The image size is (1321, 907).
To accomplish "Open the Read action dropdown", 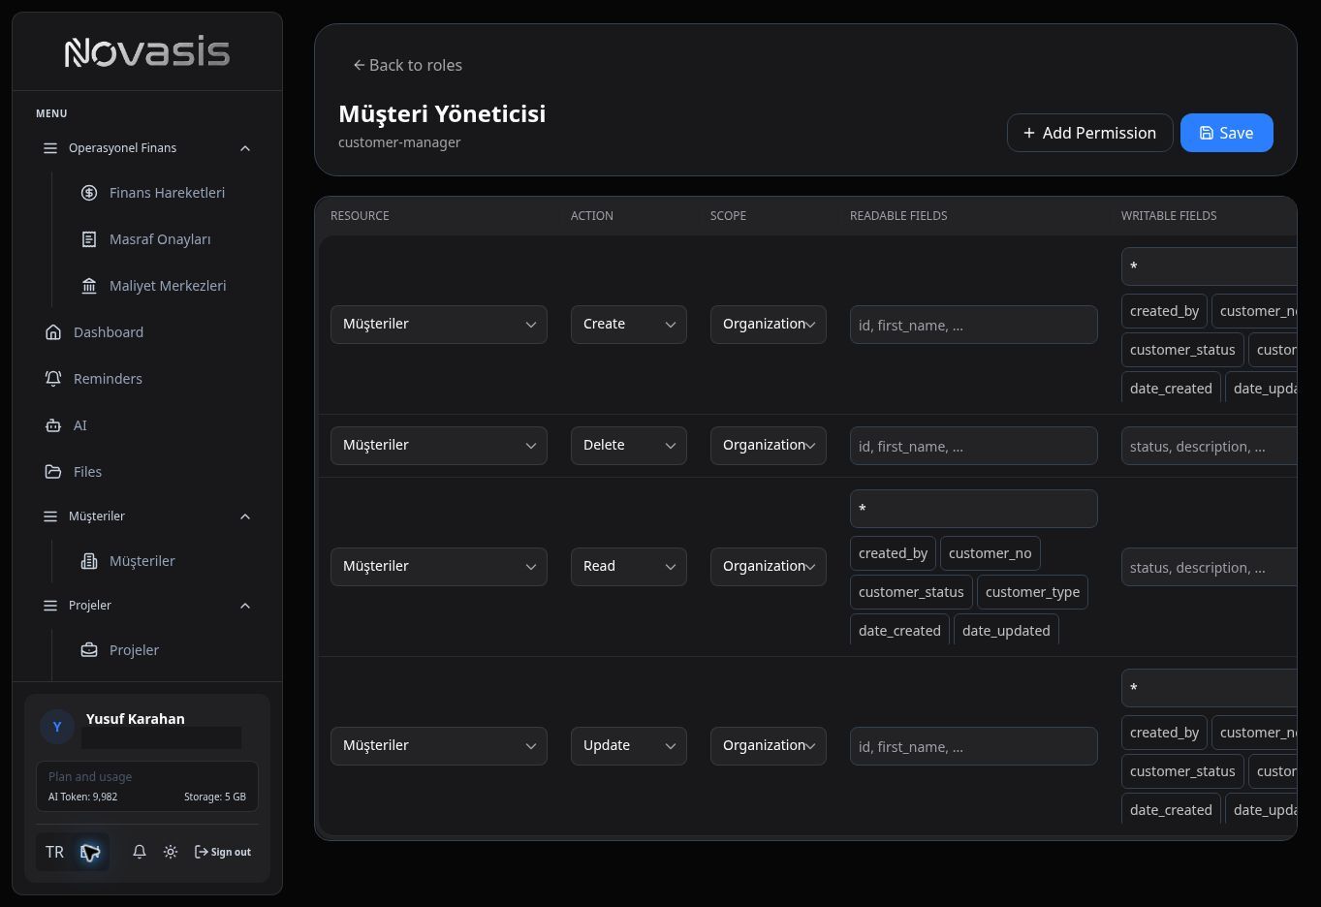I will click(x=629, y=567).
